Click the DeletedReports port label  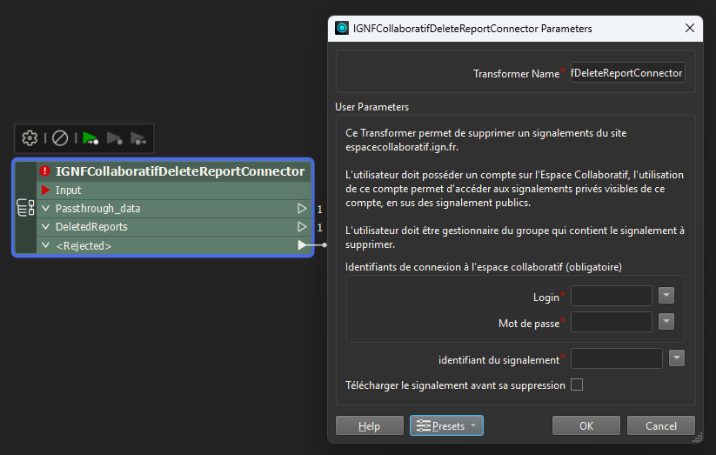[91, 226]
